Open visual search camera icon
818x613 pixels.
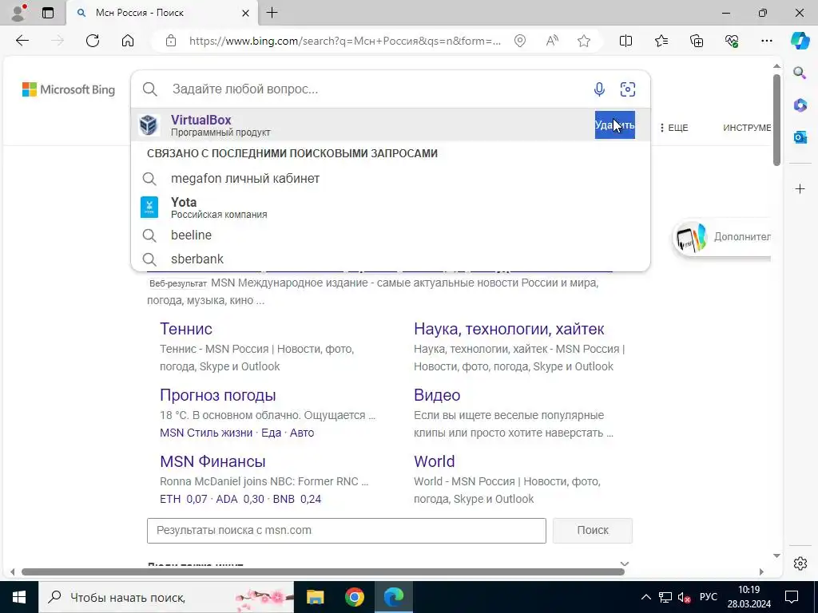click(x=628, y=89)
